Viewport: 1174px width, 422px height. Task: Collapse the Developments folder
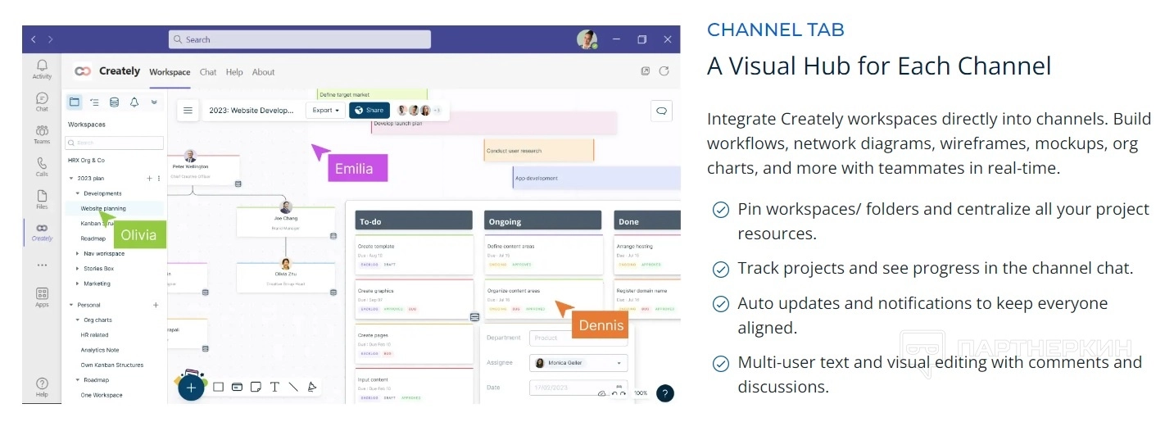pos(78,193)
